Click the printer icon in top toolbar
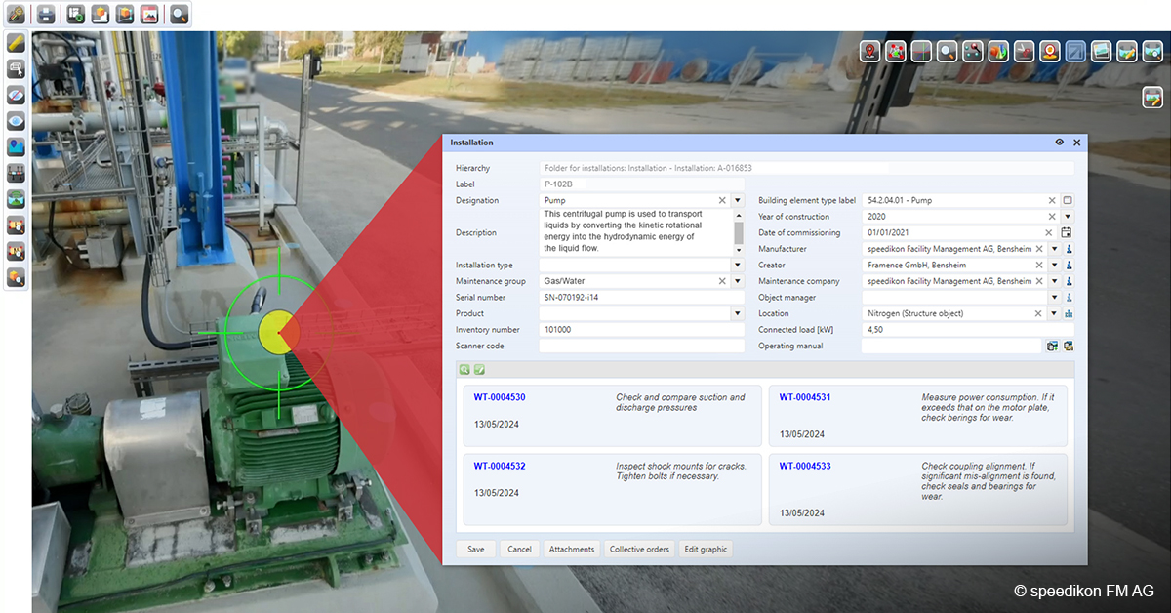This screenshot has width=1171, height=613. click(x=46, y=14)
